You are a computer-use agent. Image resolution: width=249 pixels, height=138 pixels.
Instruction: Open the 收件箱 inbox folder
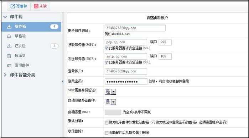click(x=31, y=27)
